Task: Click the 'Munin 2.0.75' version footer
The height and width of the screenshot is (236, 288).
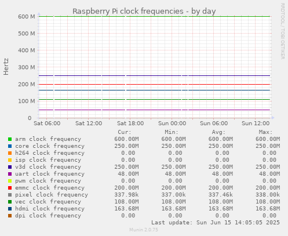Action: point(144,230)
